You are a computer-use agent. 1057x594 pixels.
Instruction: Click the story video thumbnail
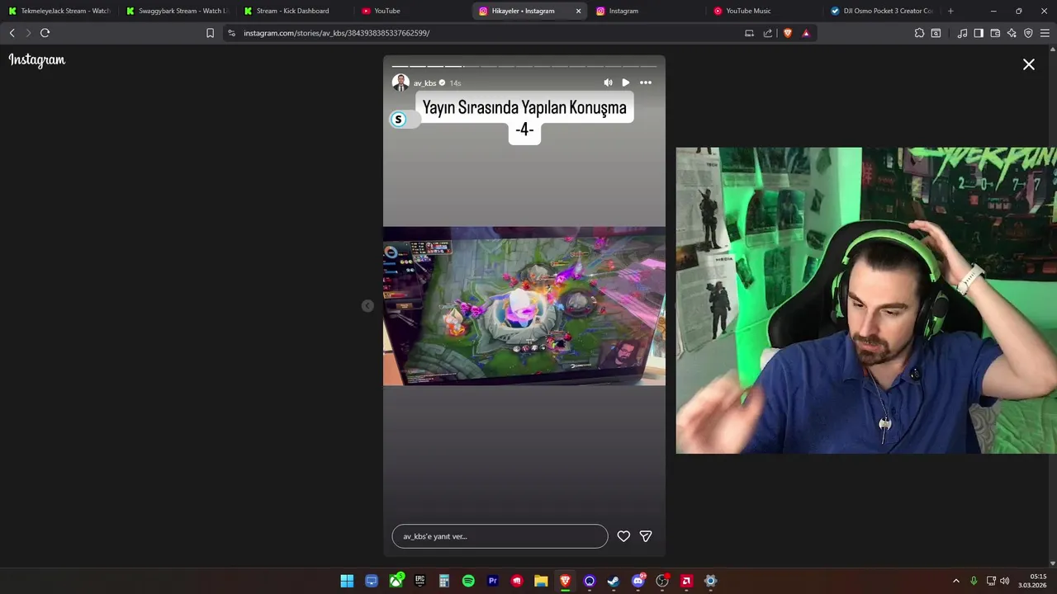point(524,306)
